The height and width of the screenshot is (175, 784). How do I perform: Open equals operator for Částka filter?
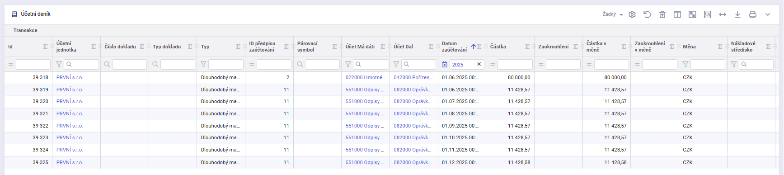(493, 64)
